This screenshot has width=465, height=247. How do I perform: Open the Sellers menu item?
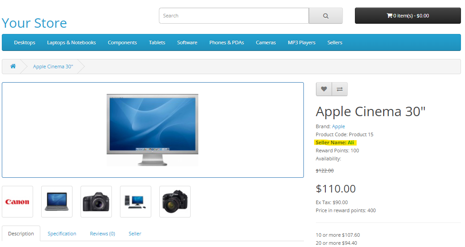tap(335, 42)
